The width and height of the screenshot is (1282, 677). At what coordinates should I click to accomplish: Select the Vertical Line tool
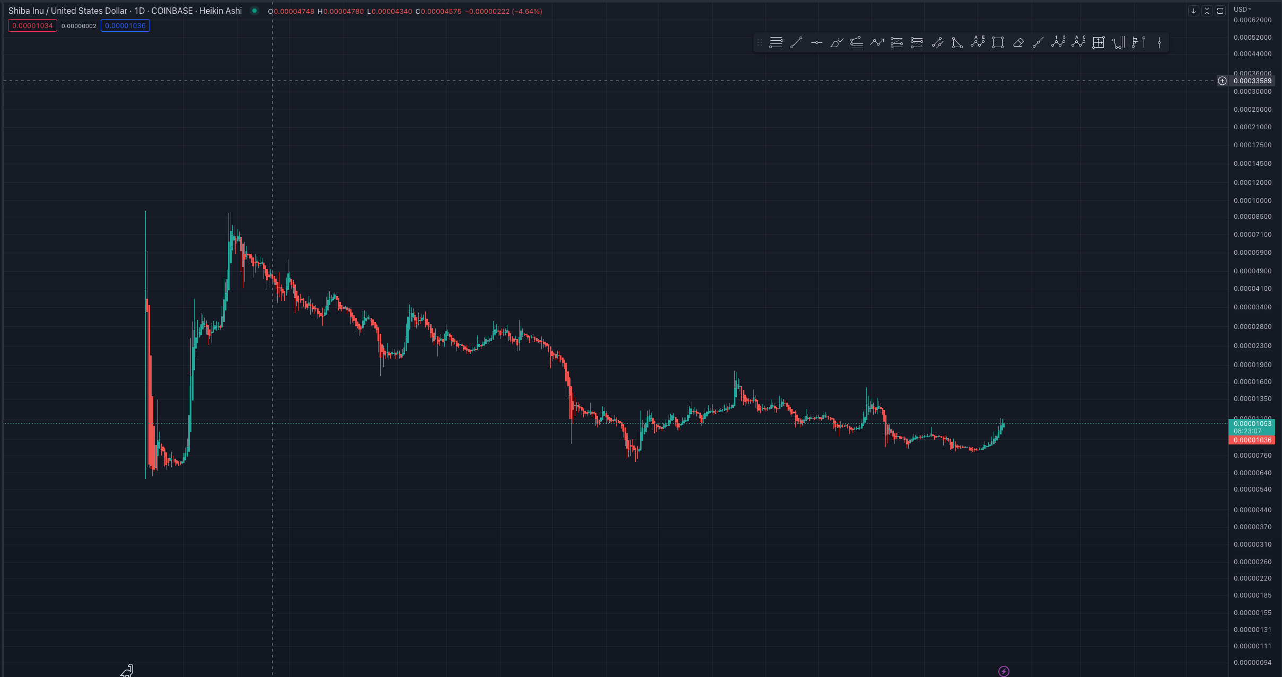[1159, 43]
